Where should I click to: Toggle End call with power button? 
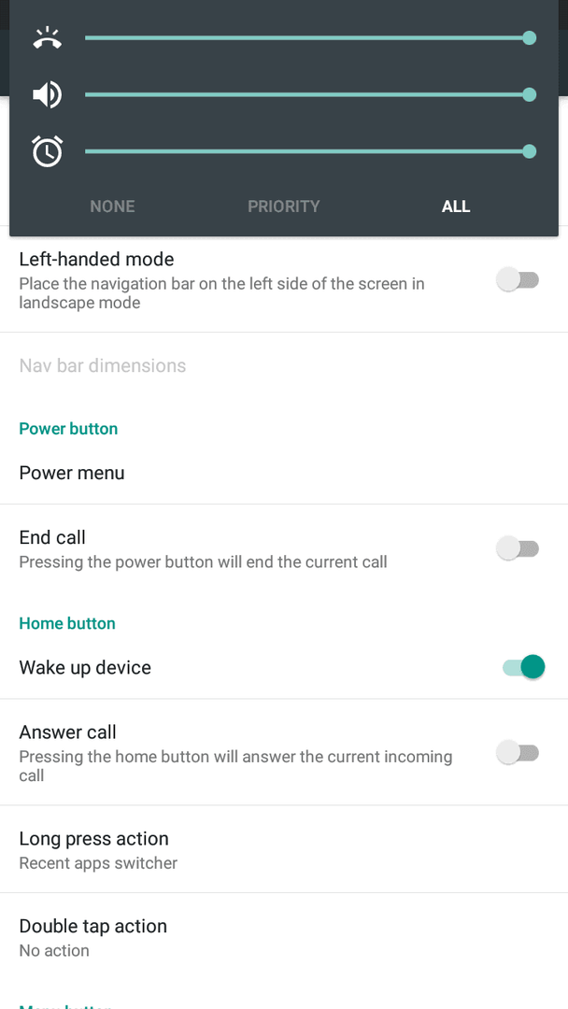coord(518,549)
